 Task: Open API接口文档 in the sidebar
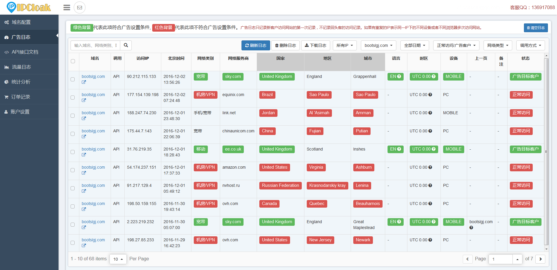pos(29,52)
